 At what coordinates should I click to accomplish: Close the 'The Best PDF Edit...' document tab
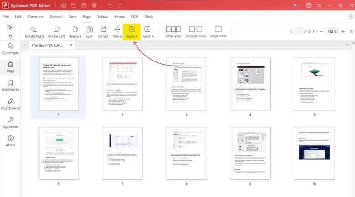[71, 45]
